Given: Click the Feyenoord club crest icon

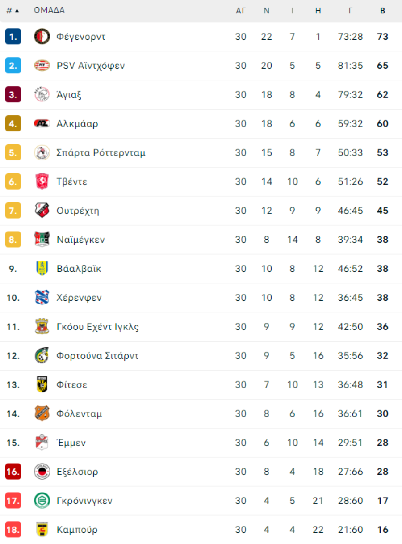Looking at the screenshot, I should [x=42, y=37].
